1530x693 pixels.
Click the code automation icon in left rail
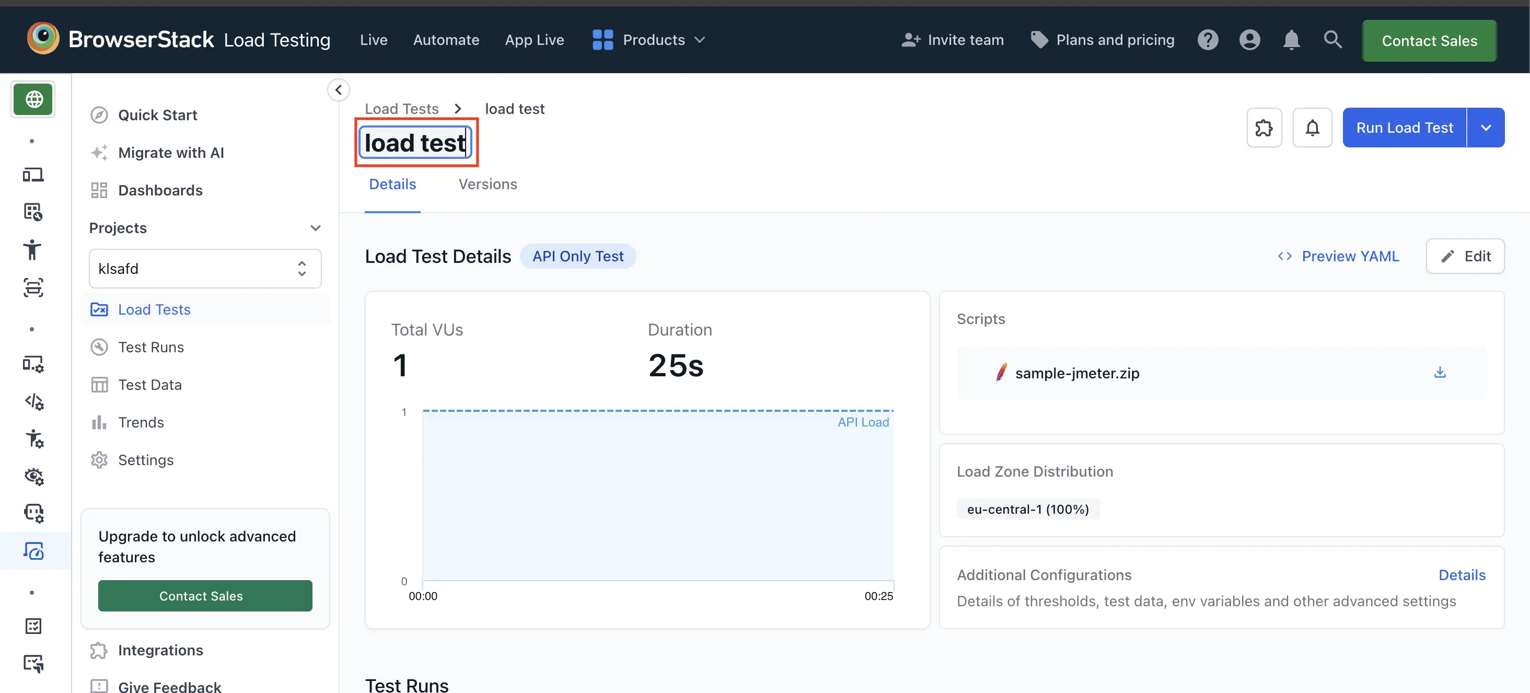pyautogui.click(x=33, y=401)
